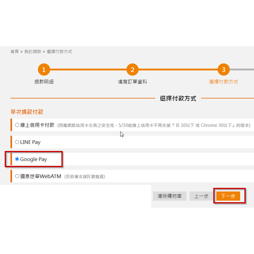Image resolution: width=254 pixels, height=254 pixels.
Task: Click the 填寫訂單資料 step label
Action: (x=132, y=82)
